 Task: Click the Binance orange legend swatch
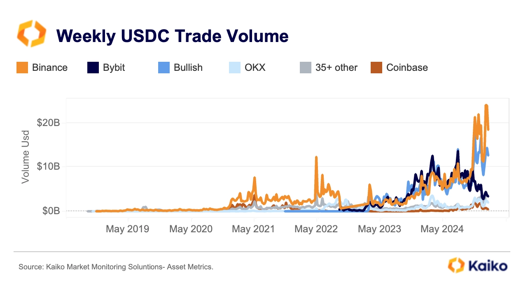[22, 68]
